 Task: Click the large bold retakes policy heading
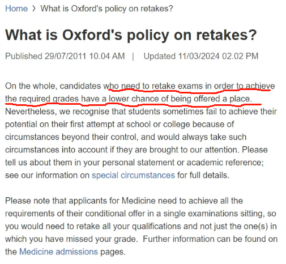[x=131, y=35]
